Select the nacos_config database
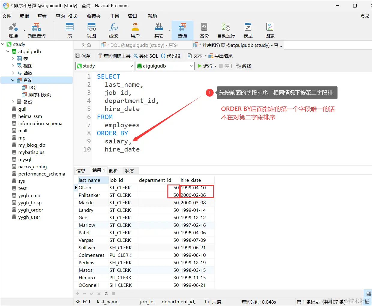 [x=32, y=166]
